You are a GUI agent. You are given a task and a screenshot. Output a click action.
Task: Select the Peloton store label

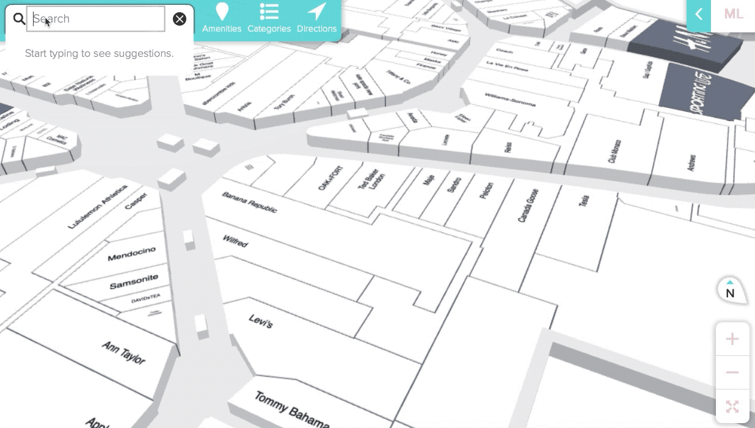click(x=487, y=192)
